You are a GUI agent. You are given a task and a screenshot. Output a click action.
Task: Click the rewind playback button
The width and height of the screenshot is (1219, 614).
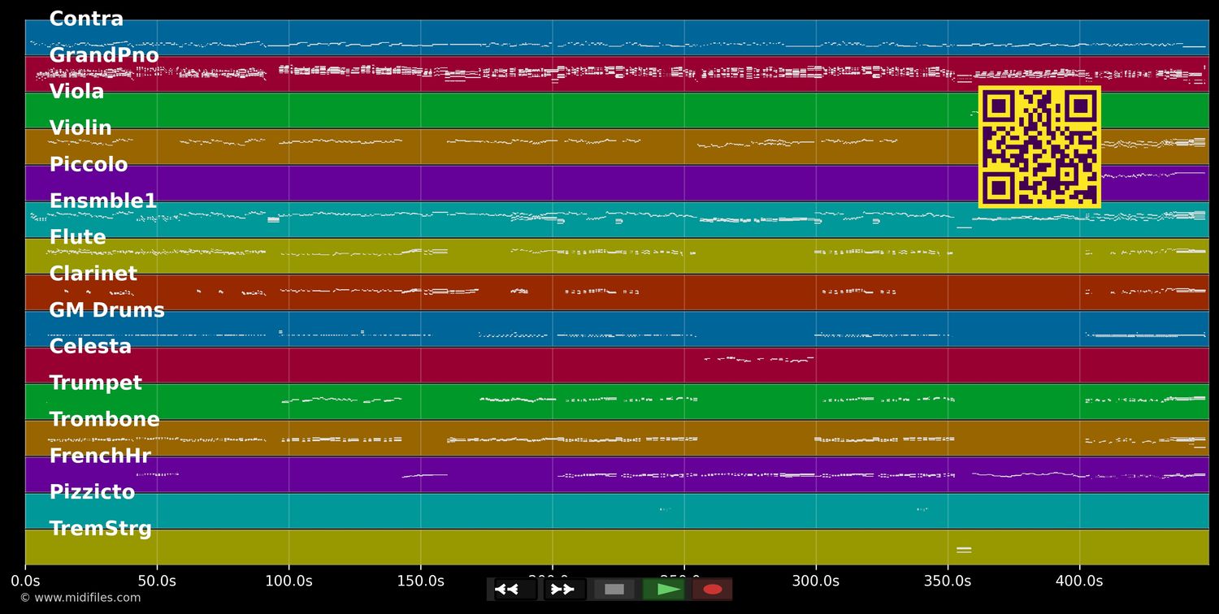[514, 590]
